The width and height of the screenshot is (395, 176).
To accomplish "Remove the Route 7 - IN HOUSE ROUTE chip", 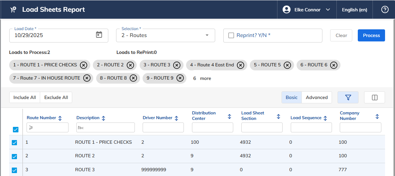I will click(87, 78).
